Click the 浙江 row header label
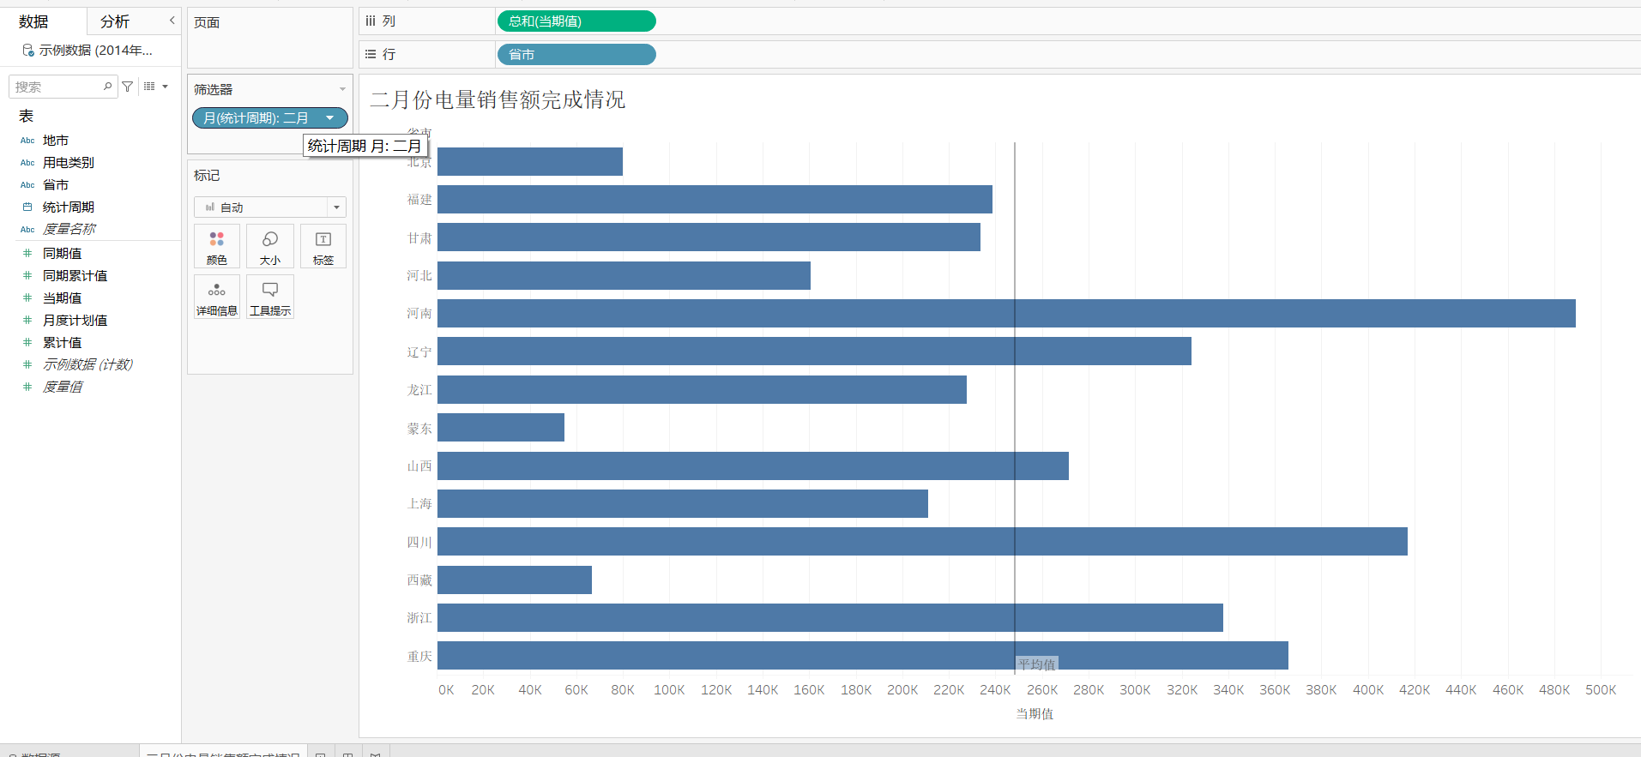The width and height of the screenshot is (1641, 757). 419,618
